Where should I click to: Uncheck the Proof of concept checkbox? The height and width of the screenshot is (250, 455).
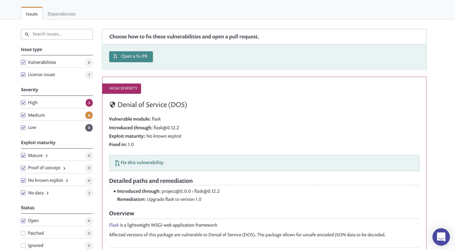coord(23,168)
